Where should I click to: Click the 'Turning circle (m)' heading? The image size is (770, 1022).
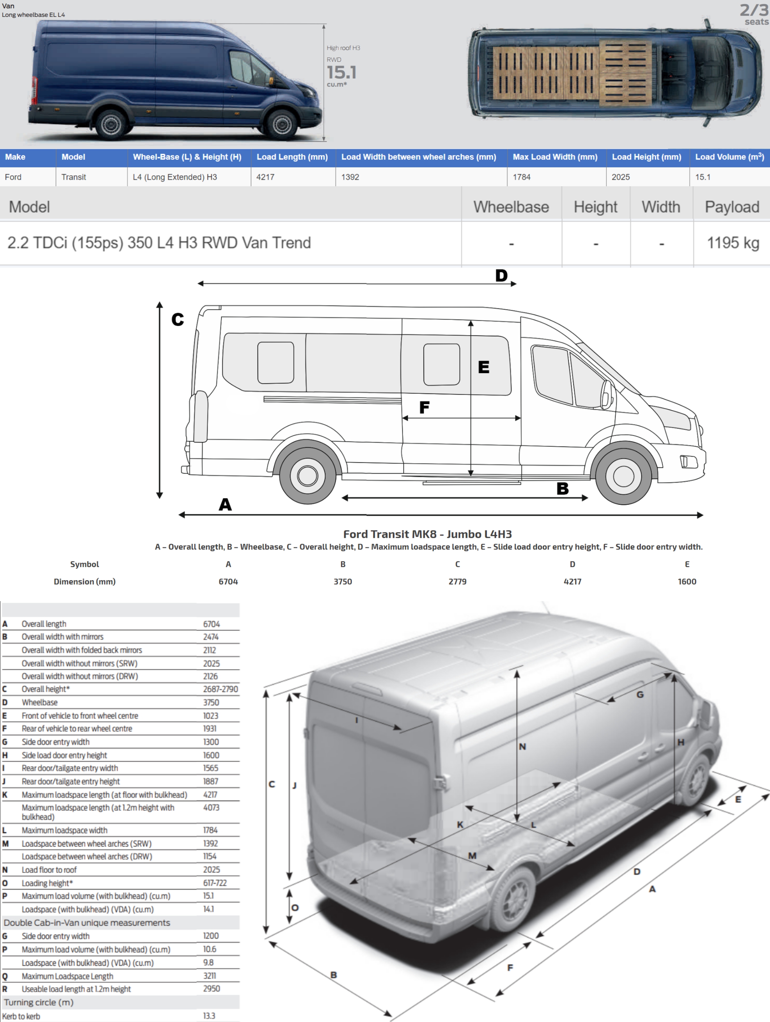[39, 1002]
